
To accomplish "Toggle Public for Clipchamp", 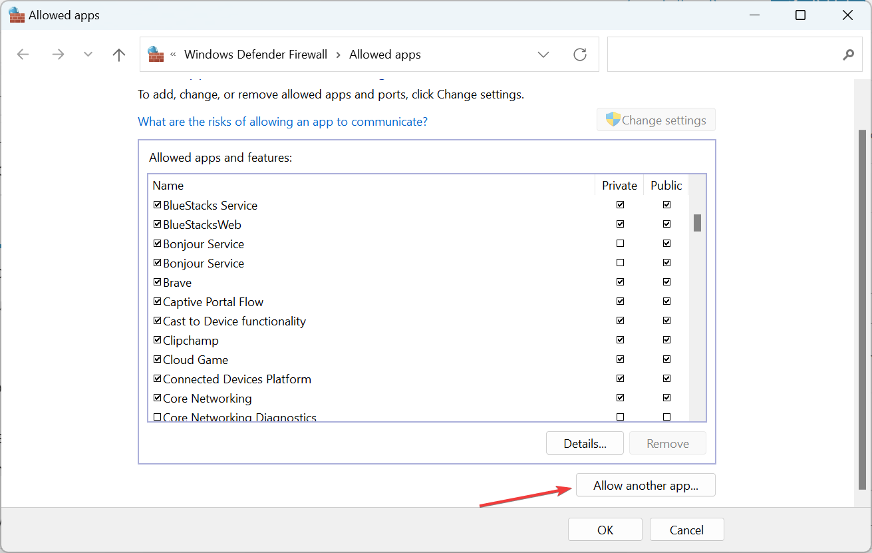I will coord(666,340).
